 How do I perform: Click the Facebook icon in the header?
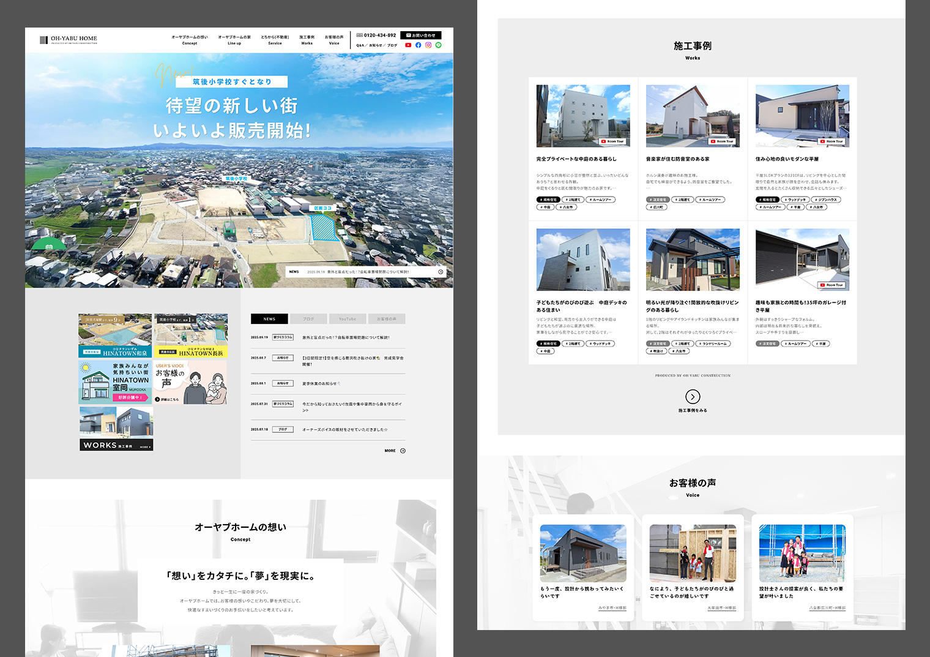pyautogui.click(x=418, y=45)
